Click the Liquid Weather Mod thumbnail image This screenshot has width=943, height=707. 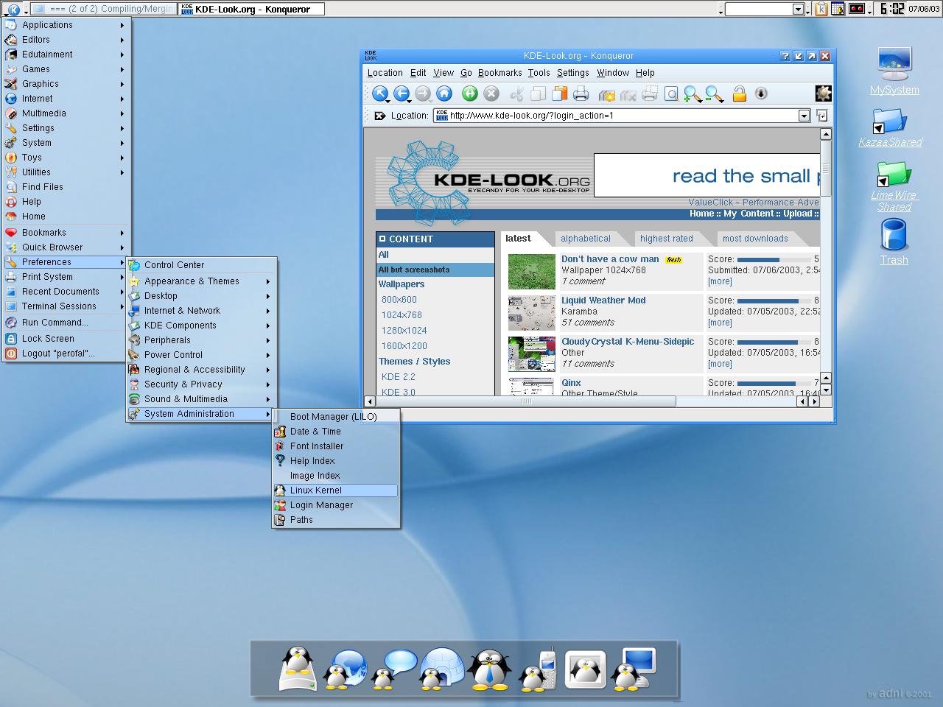(532, 313)
